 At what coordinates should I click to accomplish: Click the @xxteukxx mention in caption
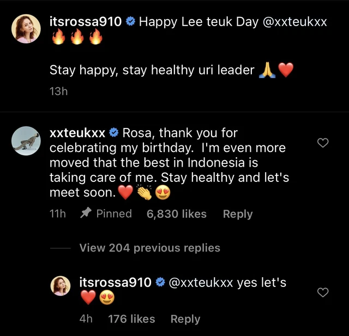294,22
